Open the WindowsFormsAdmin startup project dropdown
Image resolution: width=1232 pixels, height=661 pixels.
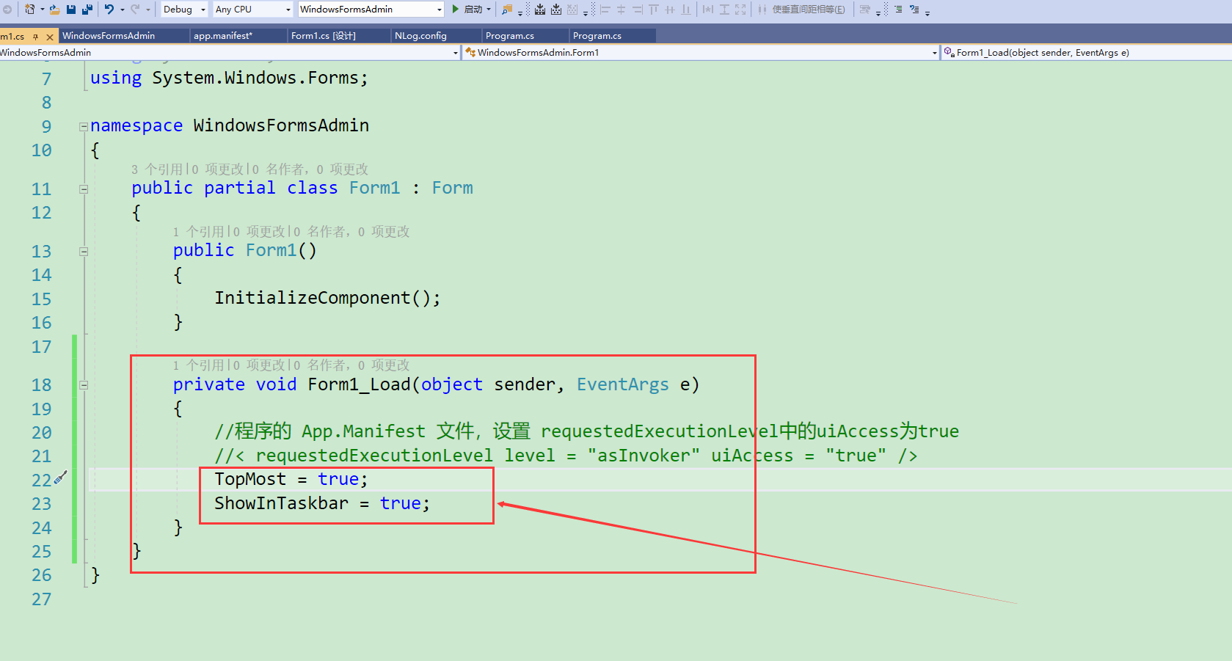[x=371, y=10]
